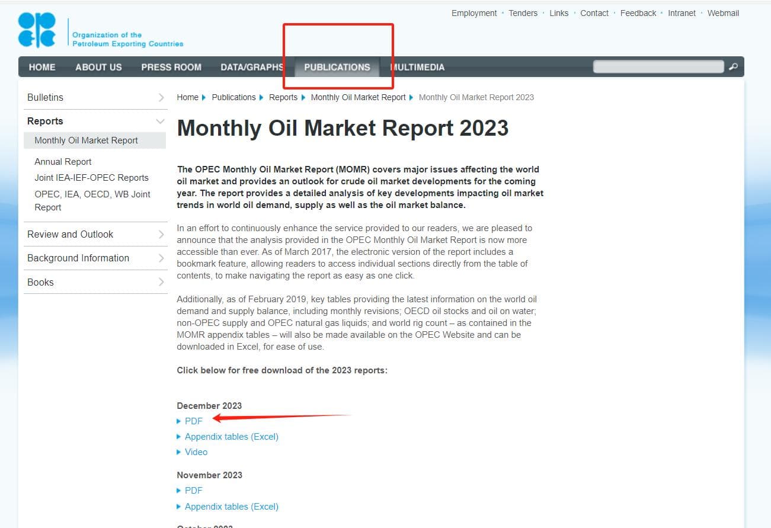Click the search magnifier icon
The image size is (771, 528).
coord(733,67)
